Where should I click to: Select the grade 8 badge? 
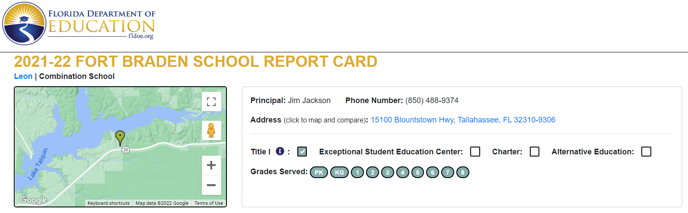pos(463,172)
